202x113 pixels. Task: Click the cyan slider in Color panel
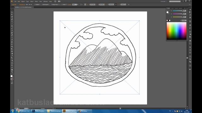click(x=177, y=11)
